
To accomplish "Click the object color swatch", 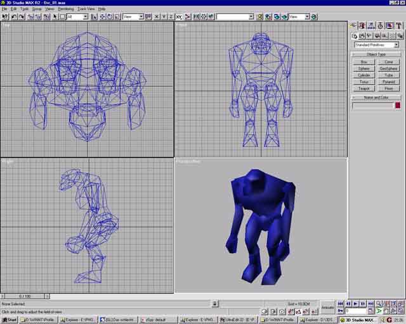I will pos(398,105).
